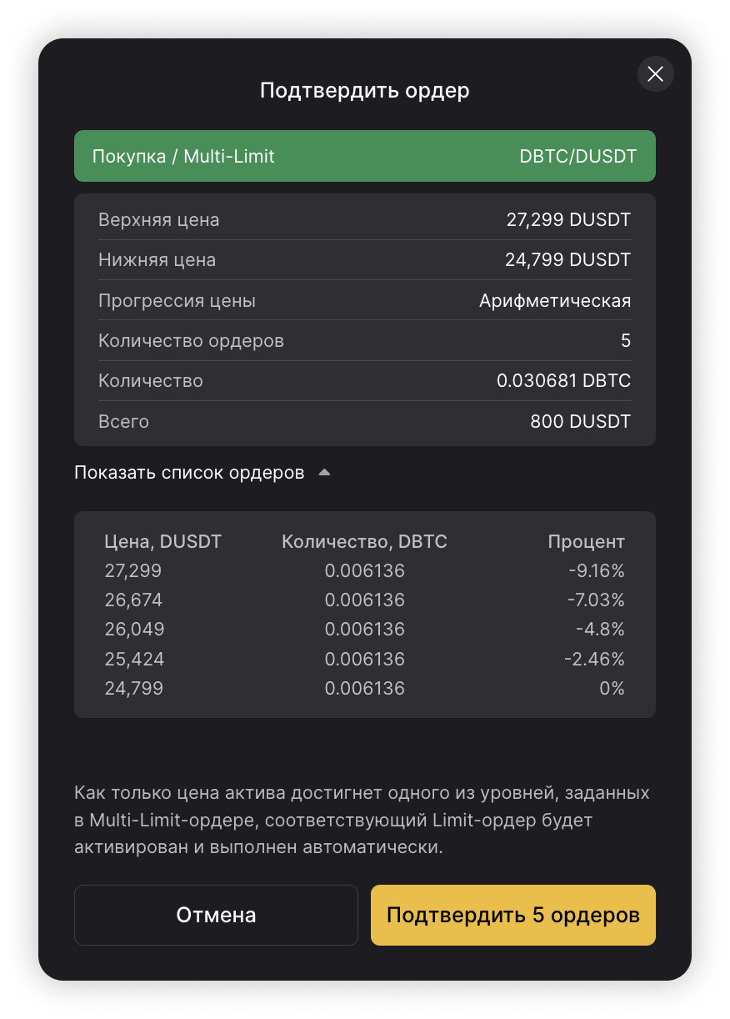
Task: Click the DBTC/DUSDT pair label
Action: click(577, 156)
